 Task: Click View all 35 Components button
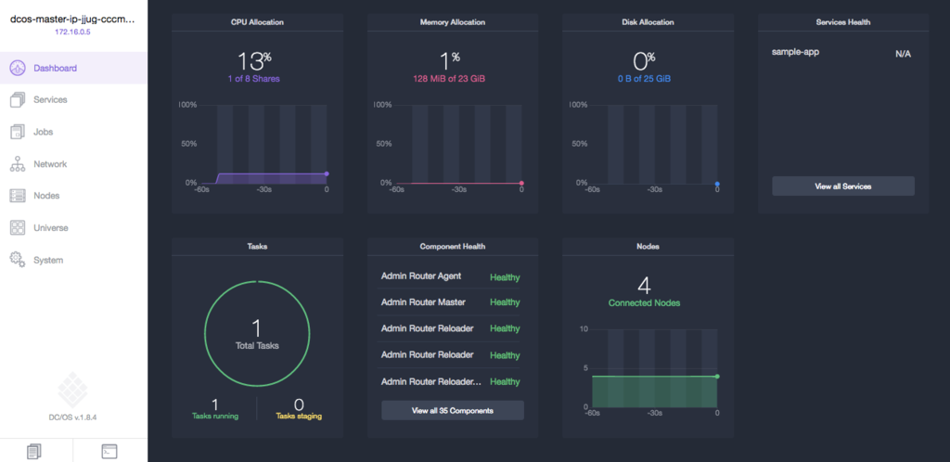tap(453, 411)
